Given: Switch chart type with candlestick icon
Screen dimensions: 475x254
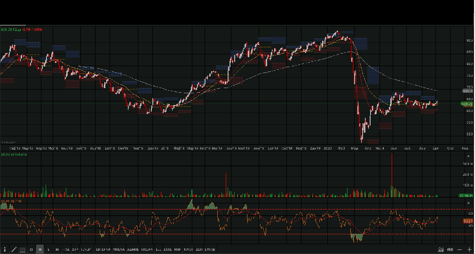Looking at the screenshot, I should [451, 249].
